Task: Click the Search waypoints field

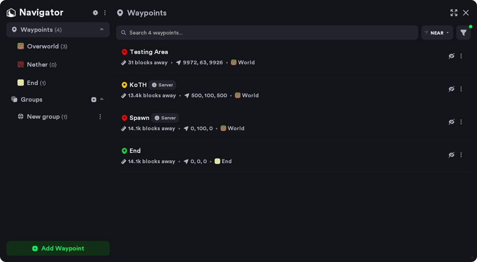Action: pyautogui.click(x=267, y=33)
